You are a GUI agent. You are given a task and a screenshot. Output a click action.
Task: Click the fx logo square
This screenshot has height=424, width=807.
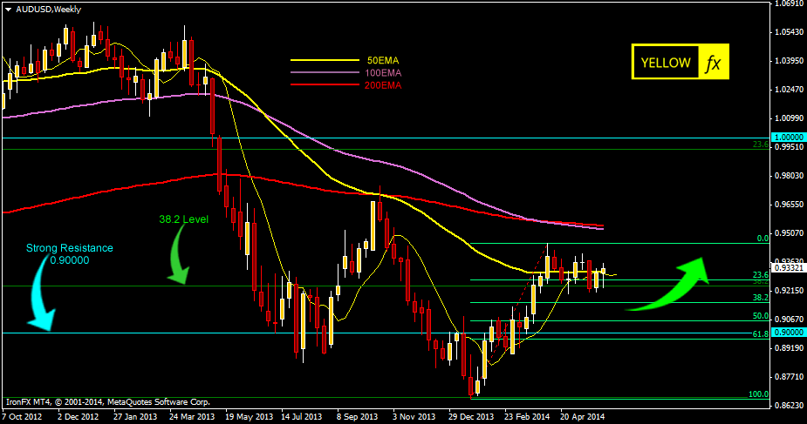[713, 64]
